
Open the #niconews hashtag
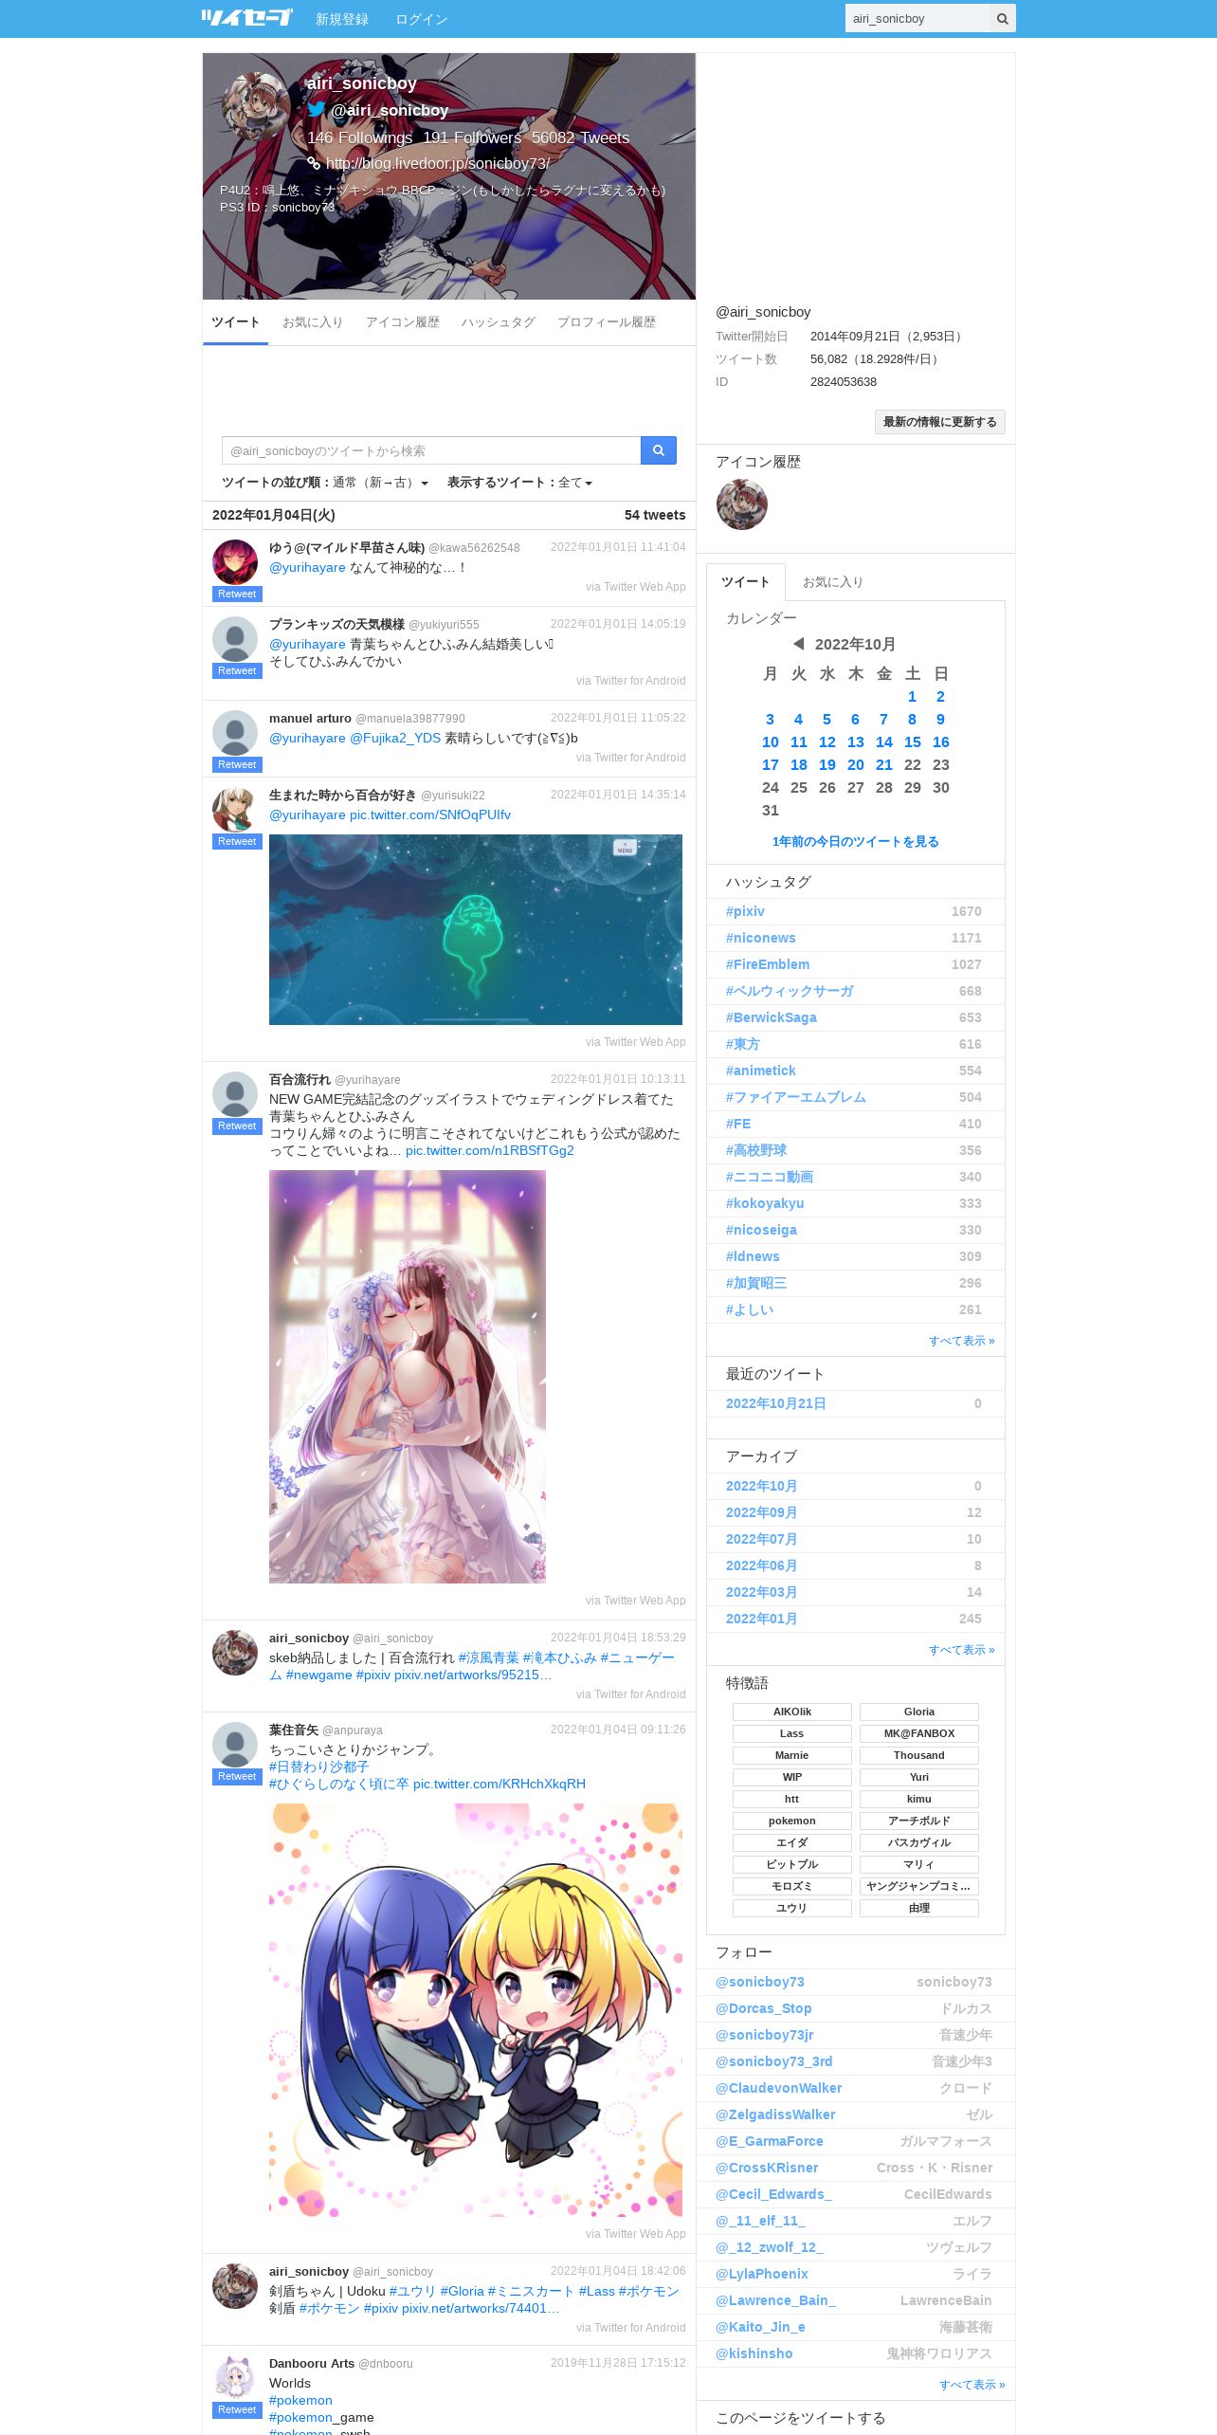[x=761, y=938]
